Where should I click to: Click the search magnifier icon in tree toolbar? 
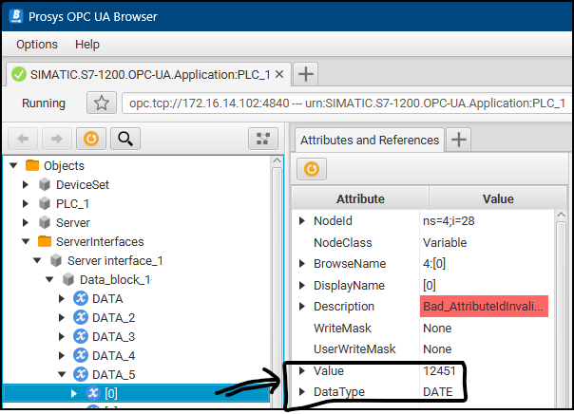(x=124, y=140)
